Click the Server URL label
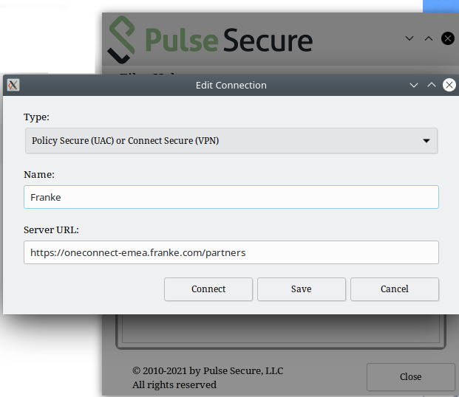 coord(51,229)
